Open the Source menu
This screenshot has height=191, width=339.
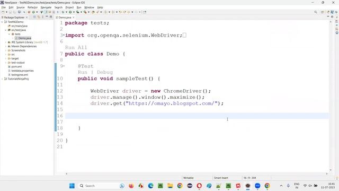point(21,7)
